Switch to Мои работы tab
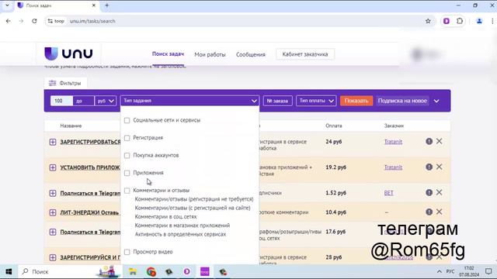This screenshot has width=497, height=279. click(210, 54)
